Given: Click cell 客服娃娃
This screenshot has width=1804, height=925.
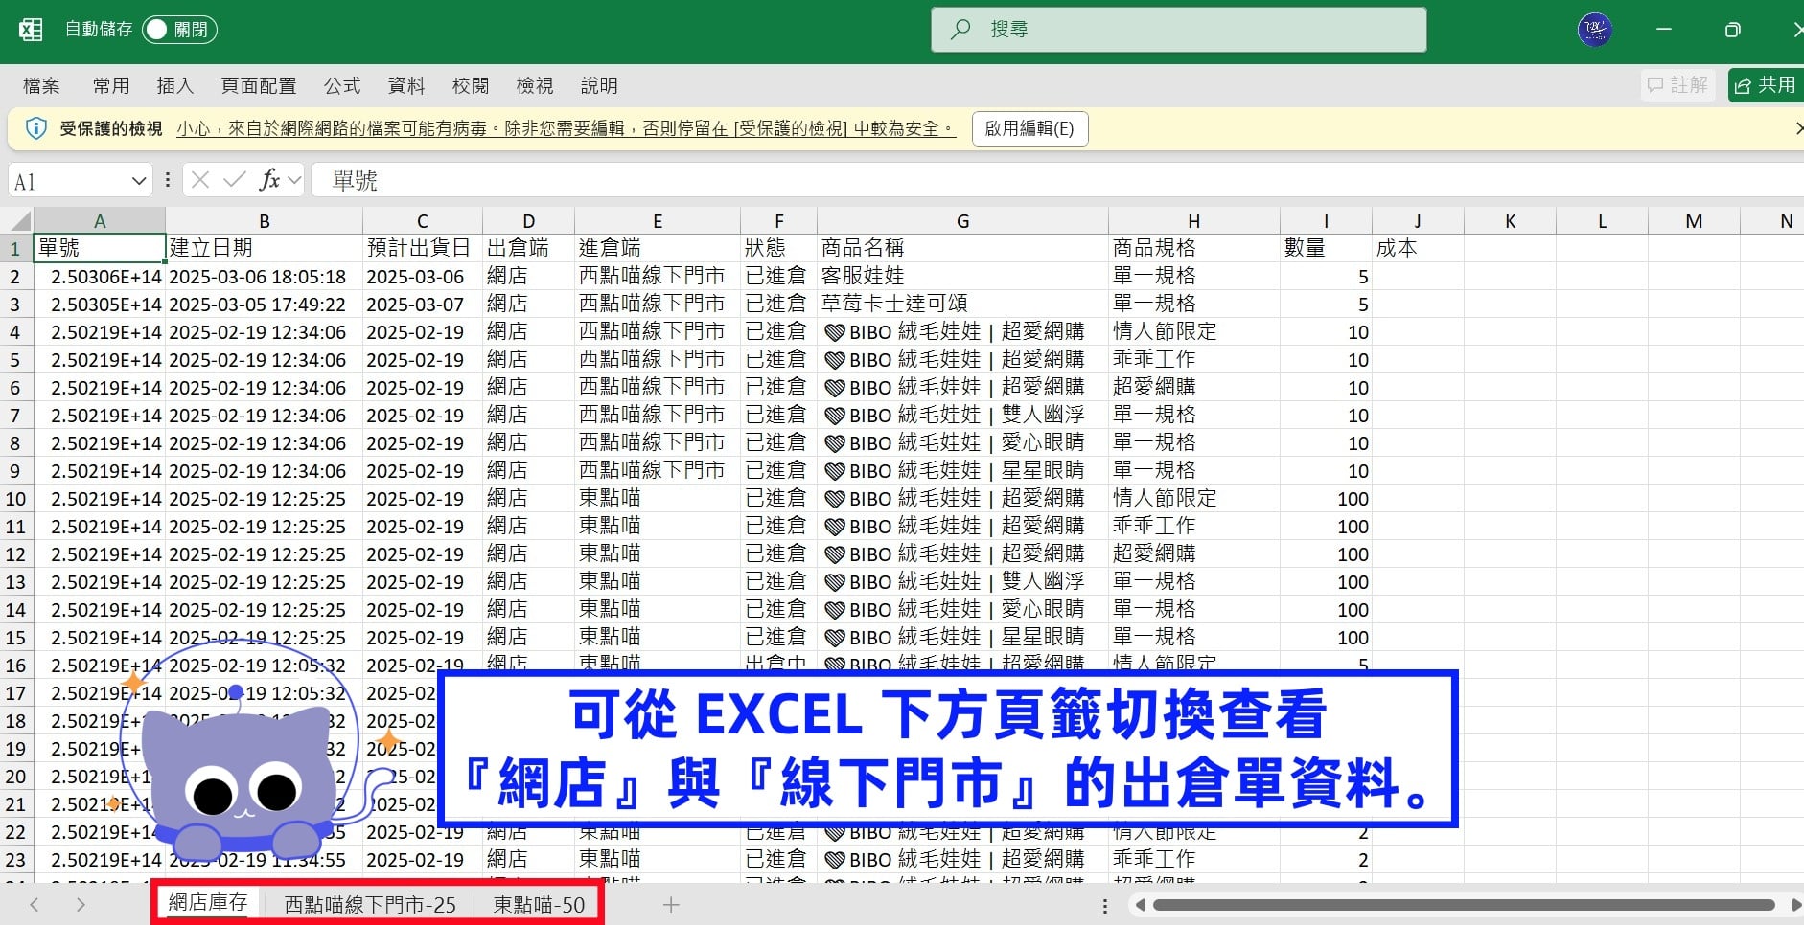Looking at the screenshot, I should pos(962,276).
